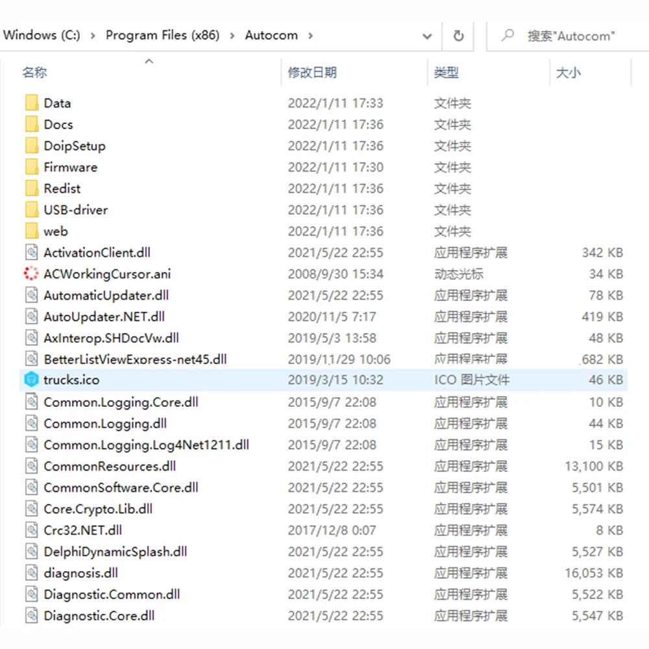This screenshot has height=649, width=649.
Task: Expand the chevron after Windows (C:)
Action: (93, 36)
